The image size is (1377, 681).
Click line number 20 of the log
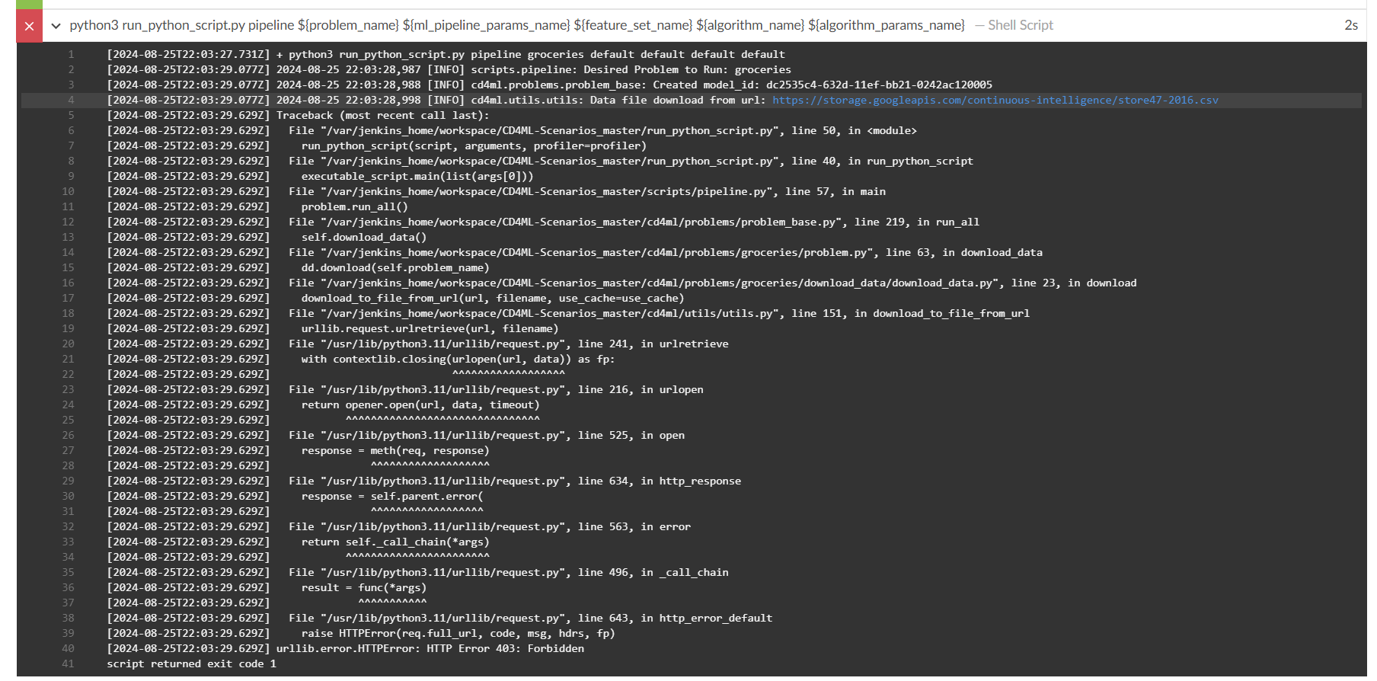coord(69,344)
